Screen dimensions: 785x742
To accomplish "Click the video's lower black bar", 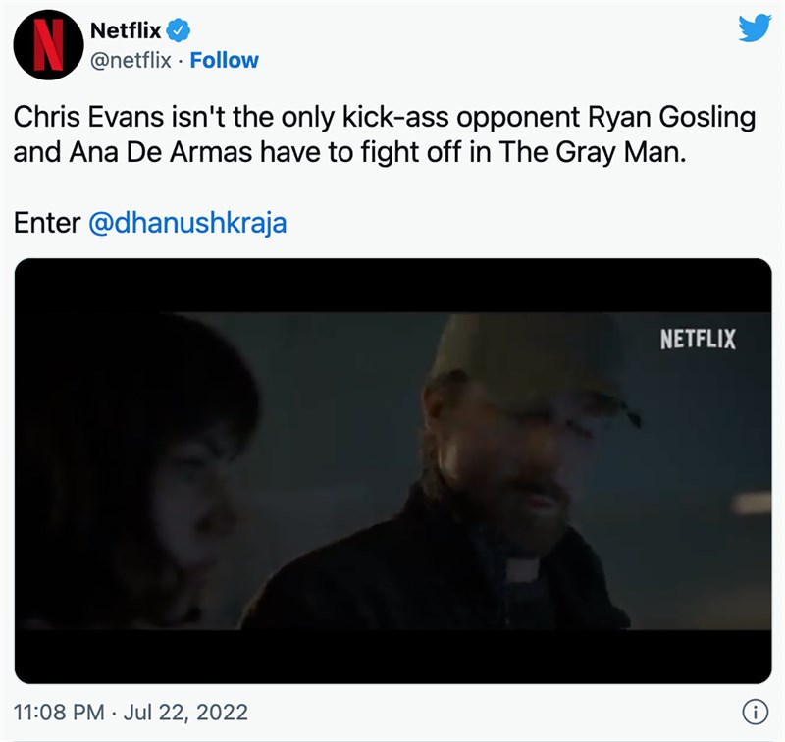I will point(393,656).
